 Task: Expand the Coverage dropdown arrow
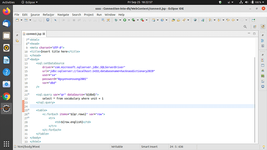[138, 20]
